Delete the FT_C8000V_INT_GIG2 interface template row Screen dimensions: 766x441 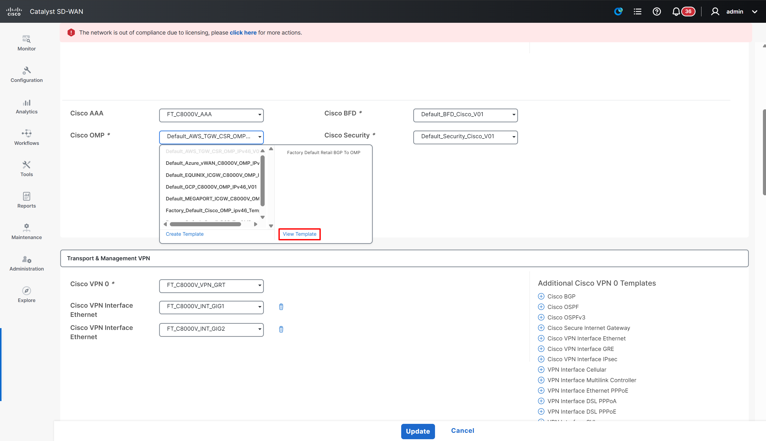(x=281, y=329)
